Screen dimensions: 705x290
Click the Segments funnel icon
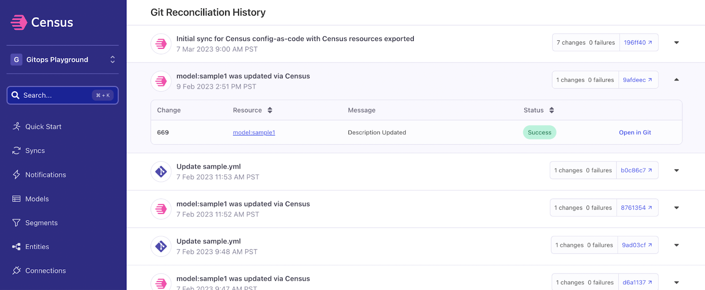click(16, 223)
